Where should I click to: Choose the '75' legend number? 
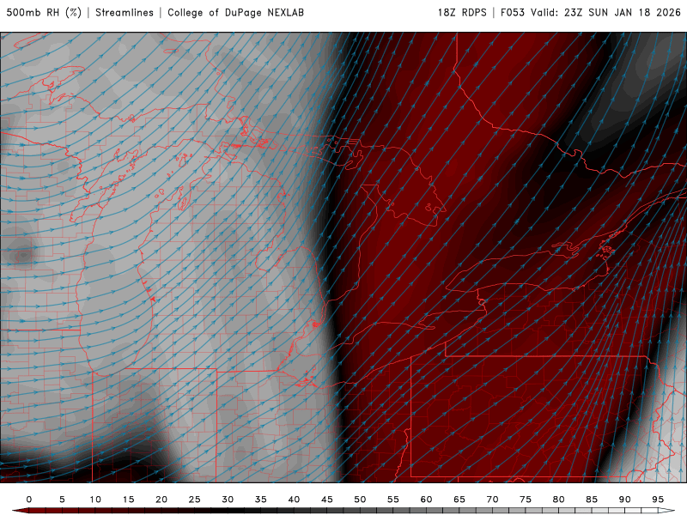click(x=526, y=500)
